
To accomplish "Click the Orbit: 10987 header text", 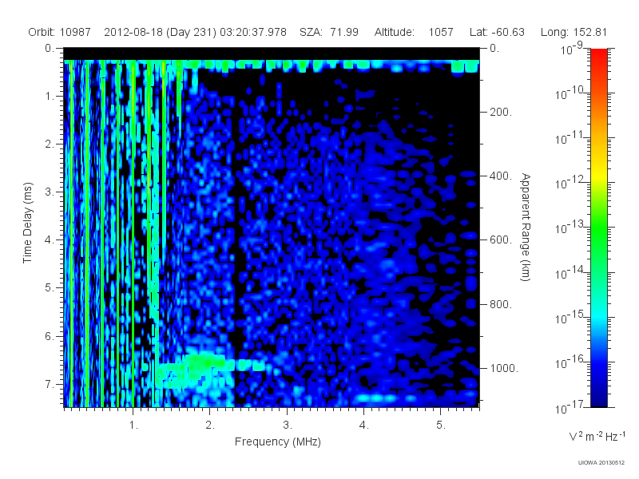I will click(59, 32).
